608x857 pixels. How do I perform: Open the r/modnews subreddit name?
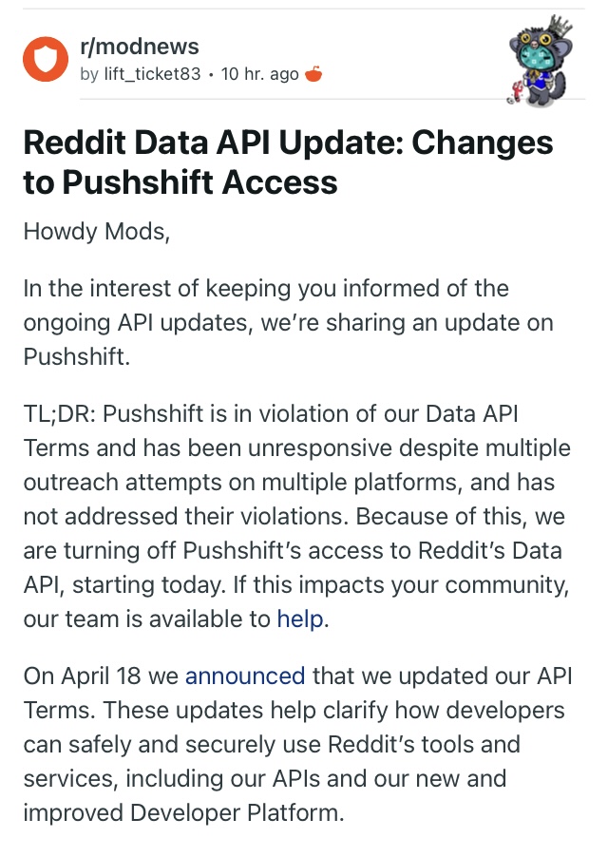140,47
